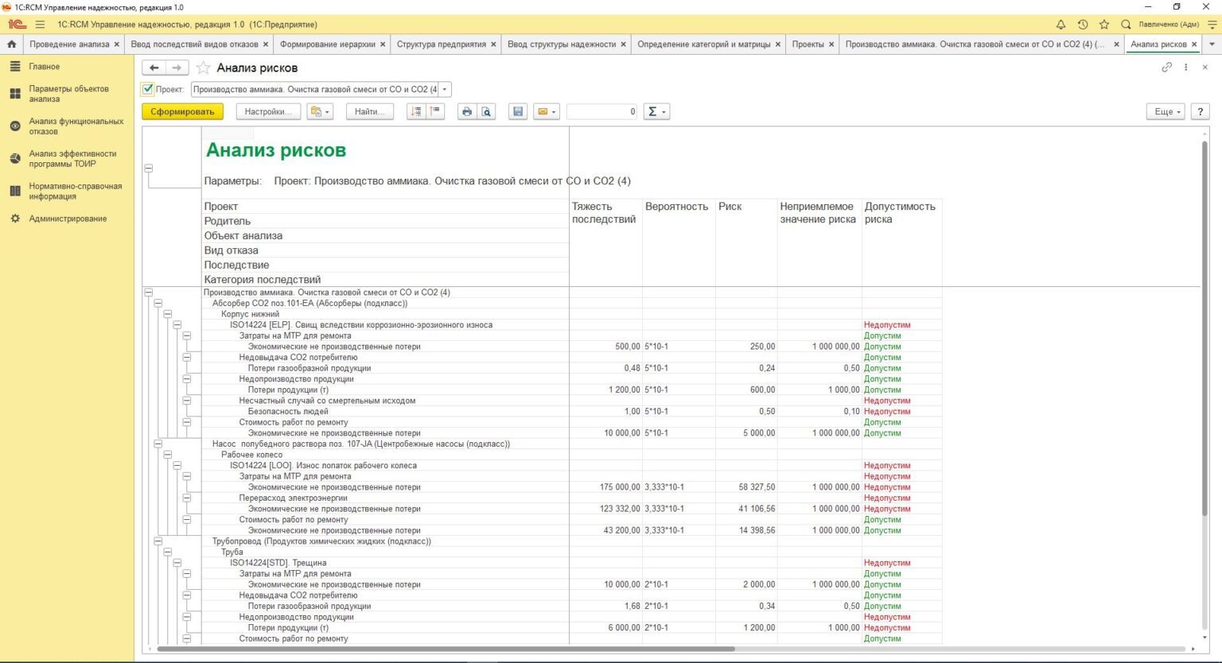This screenshot has width=1222, height=663.
Task: Click the Сформировать button
Action: [182, 112]
